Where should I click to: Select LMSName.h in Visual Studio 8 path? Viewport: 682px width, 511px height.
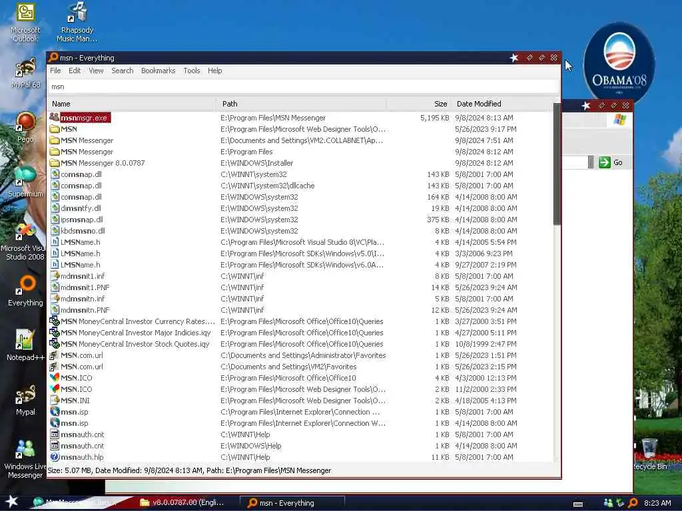coord(300,242)
